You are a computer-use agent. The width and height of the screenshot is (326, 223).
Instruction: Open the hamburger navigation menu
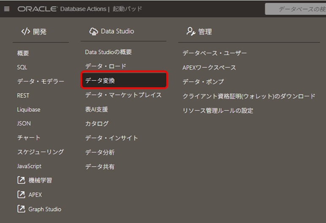(x=7, y=9)
